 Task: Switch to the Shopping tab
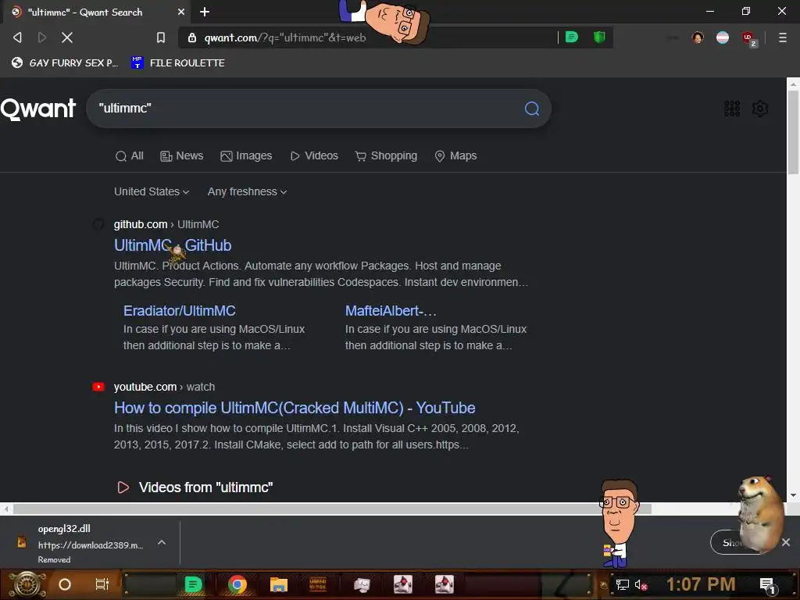click(386, 155)
